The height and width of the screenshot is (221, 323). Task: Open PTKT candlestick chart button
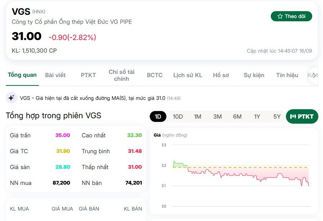pos(302,116)
